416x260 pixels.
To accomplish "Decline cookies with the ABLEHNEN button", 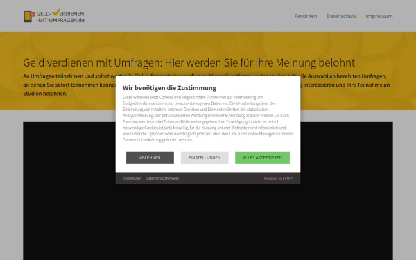I will (150, 157).
